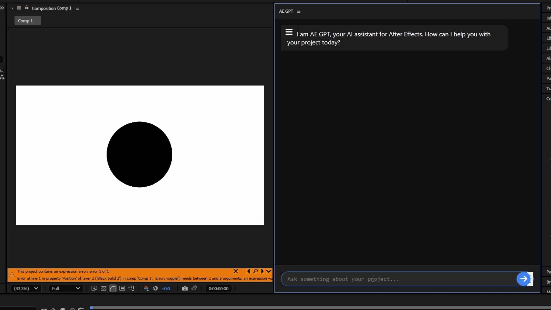Screen dimensions: 551x310
Task: Click the Ask something about your project field
Action: [399, 279]
